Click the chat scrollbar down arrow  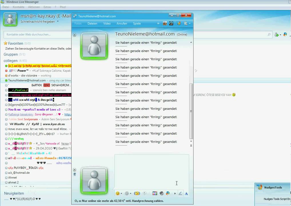coord(191,141)
